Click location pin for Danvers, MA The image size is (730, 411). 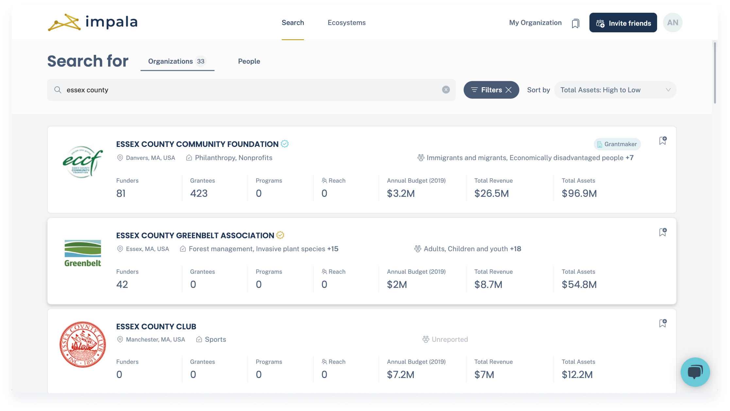click(x=120, y=158)
